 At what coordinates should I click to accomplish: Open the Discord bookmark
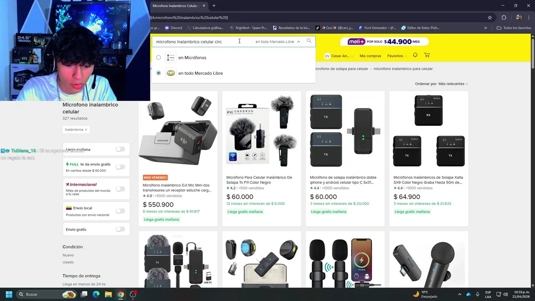click(x=173, y=28)
